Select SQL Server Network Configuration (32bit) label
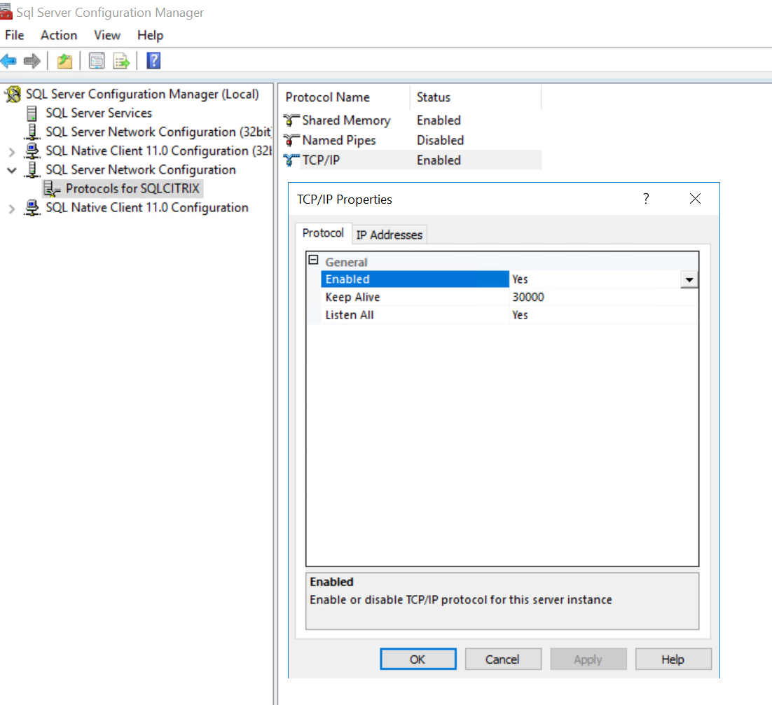The image size is (772, 705). pos(158,132)
